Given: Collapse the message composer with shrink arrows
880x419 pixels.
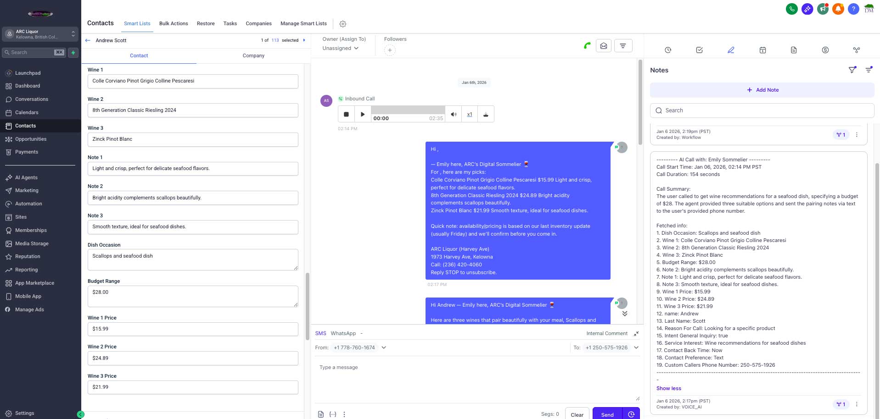Looking at the screenshot, I should (636, 334).
